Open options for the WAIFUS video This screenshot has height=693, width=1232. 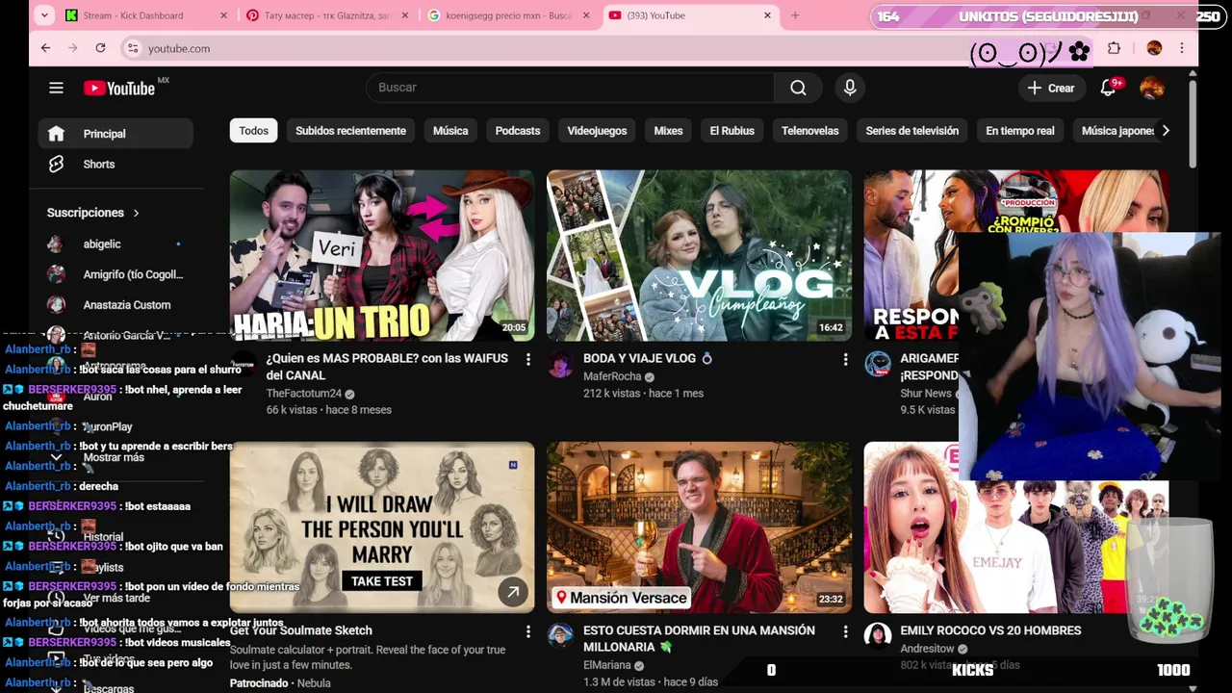coord(527,359)
